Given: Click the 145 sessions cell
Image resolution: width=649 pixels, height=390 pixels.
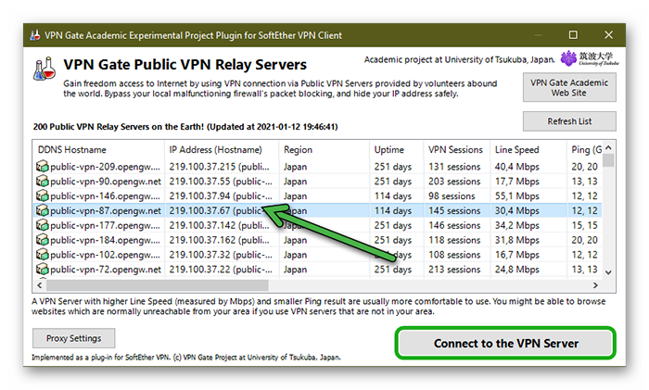Looking at the screenshot, I should click(x=454, y=210).
